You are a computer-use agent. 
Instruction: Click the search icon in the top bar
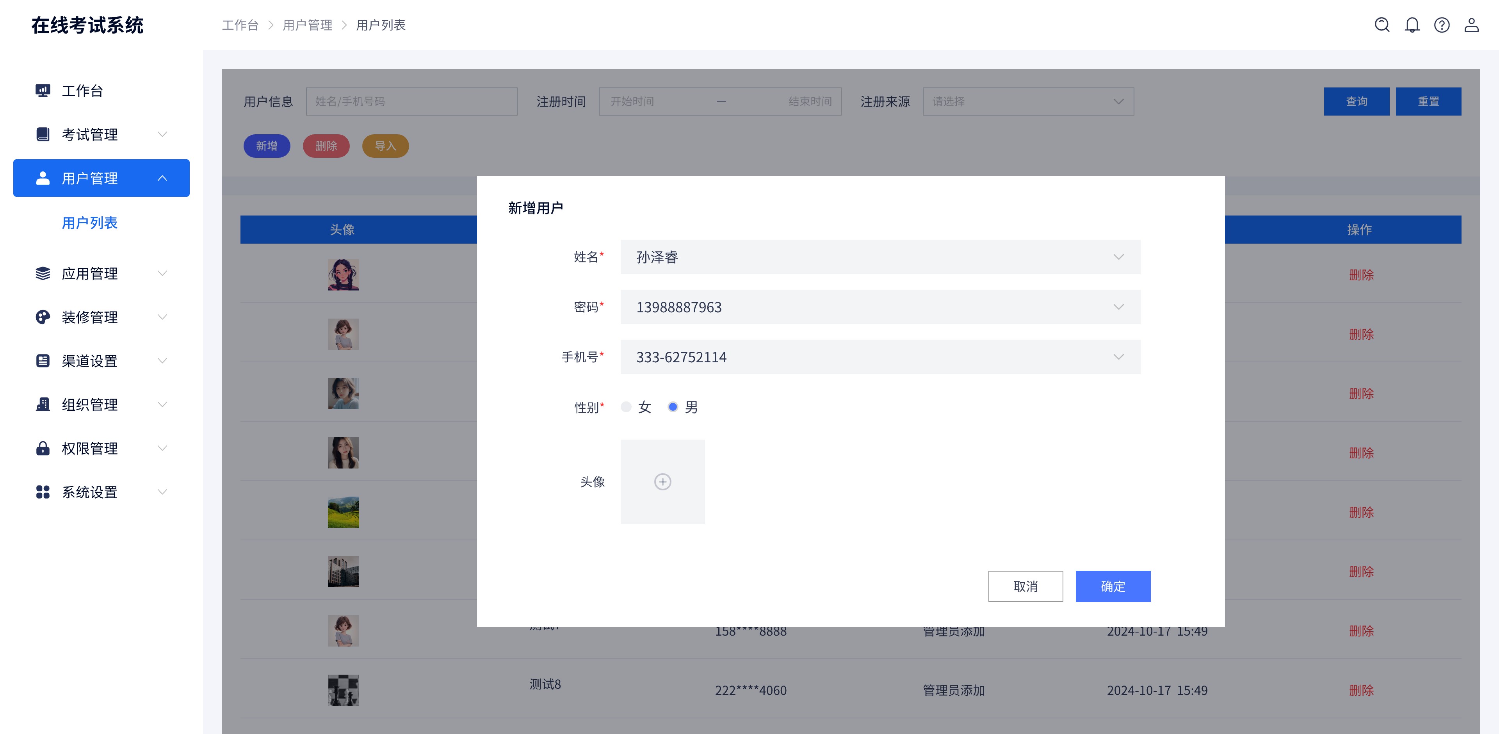pyautogui.click(x=1382, y=25)
